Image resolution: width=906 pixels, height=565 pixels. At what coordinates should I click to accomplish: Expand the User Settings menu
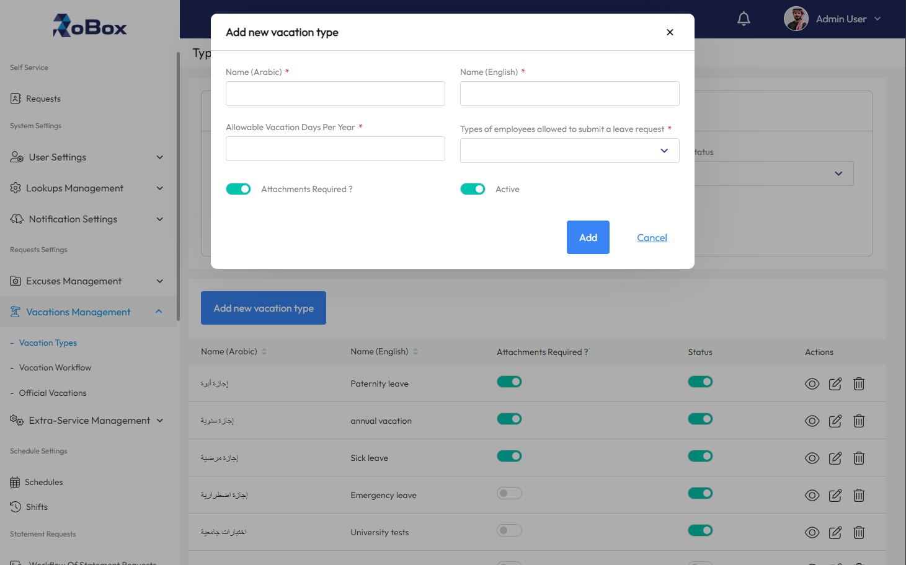tap(87, 157)
